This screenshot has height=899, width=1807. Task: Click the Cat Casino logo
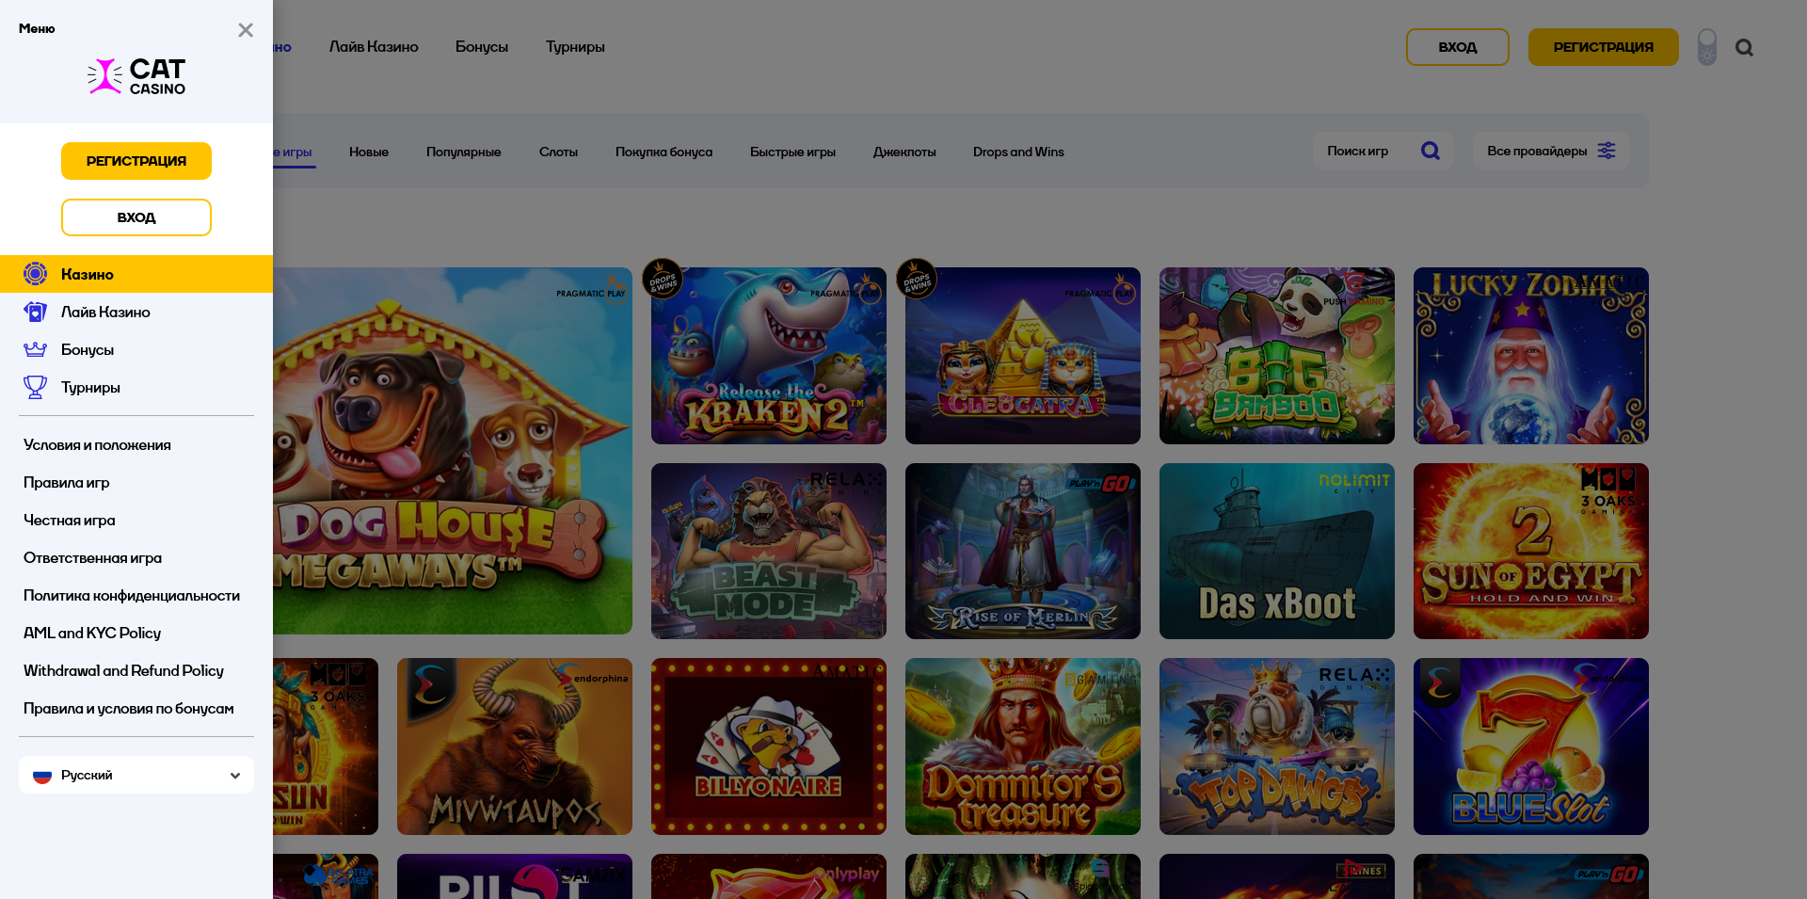[136, 77]
